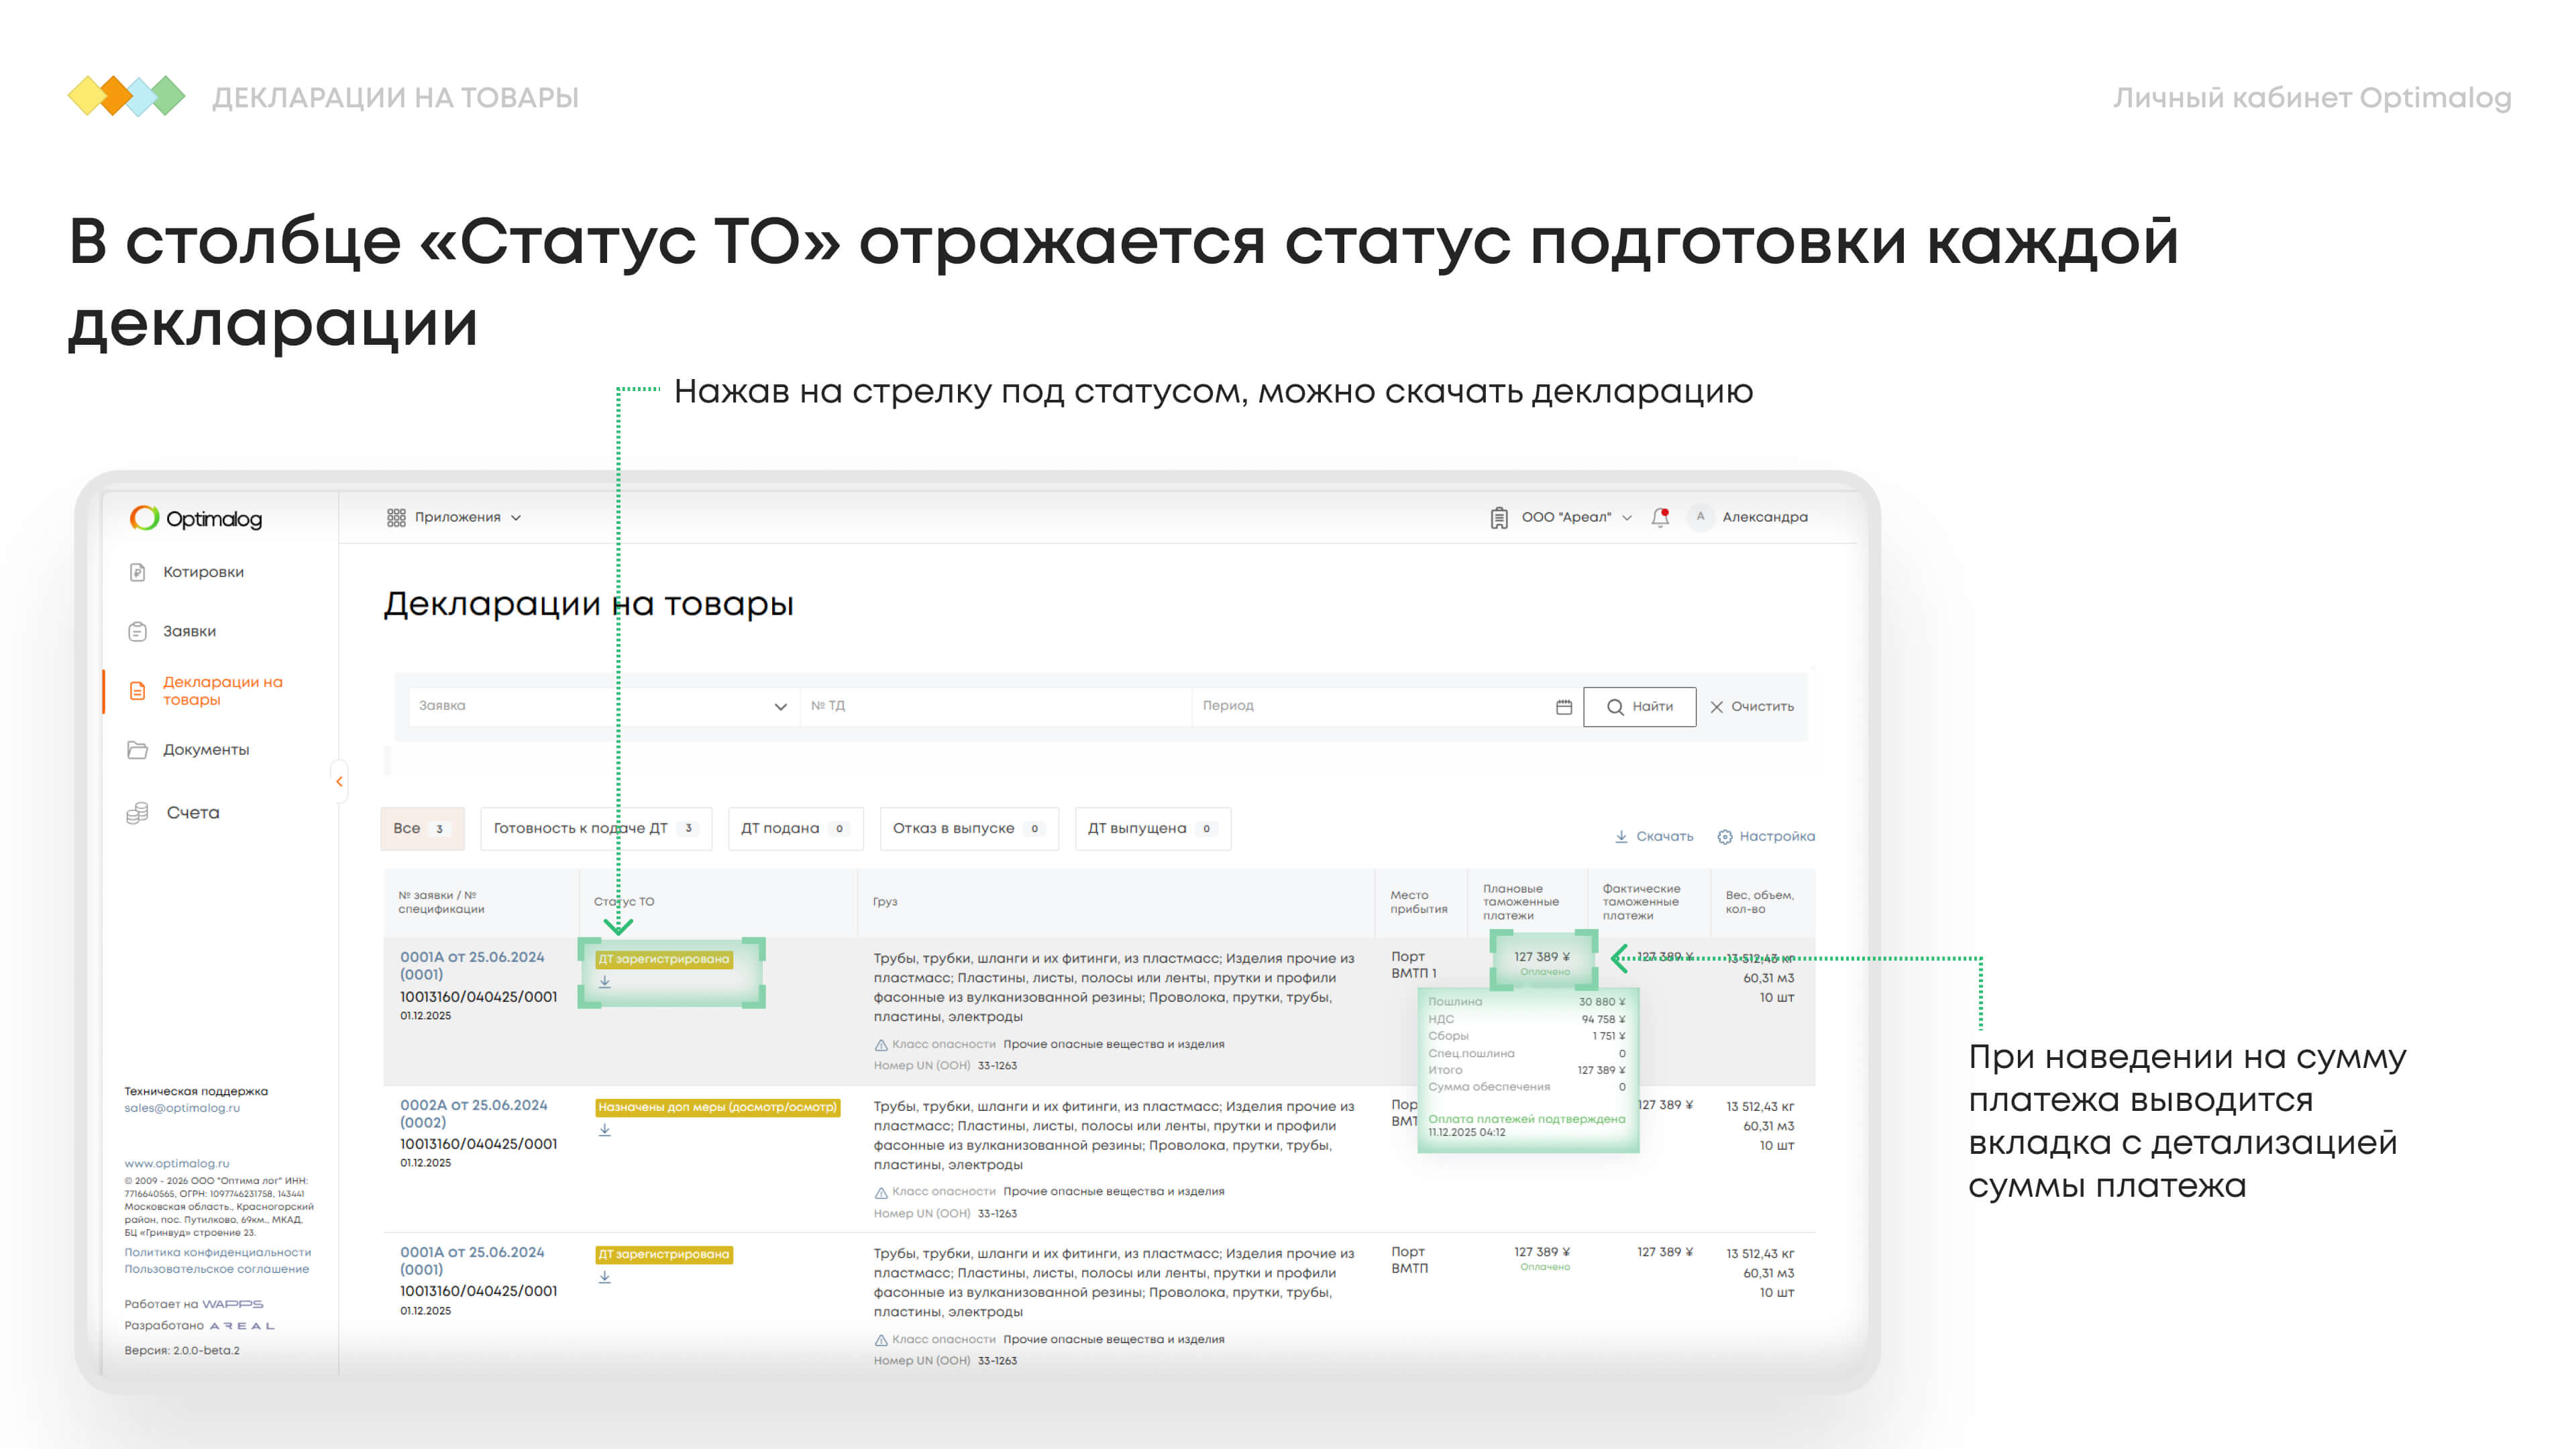Click the Очистить clear filters button
Screen dimensions: 2576x1449
click(1752, 706)
